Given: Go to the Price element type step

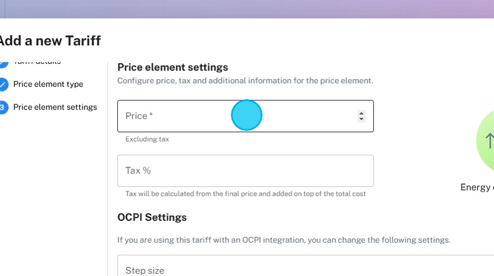Looking at the screenshot, I should (48, 84).
